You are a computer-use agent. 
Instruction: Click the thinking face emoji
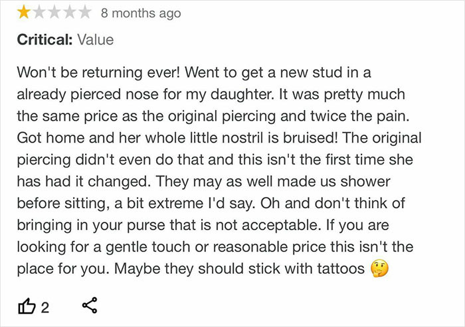(379, 269)
